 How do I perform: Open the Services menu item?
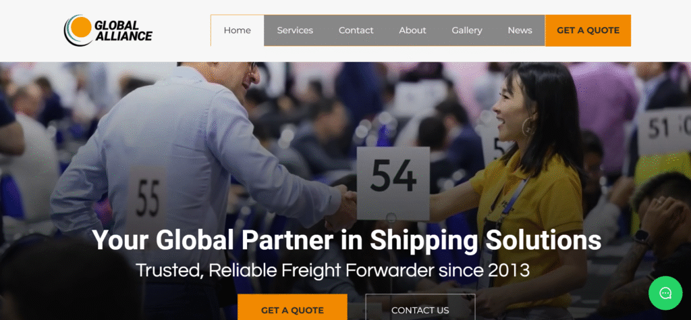[295, 30]
